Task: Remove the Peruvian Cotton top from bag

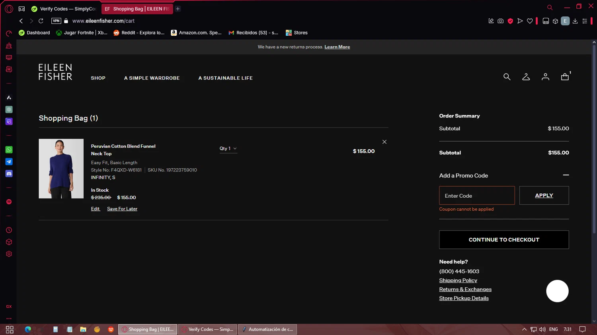Action: click(x=384, y=142)
